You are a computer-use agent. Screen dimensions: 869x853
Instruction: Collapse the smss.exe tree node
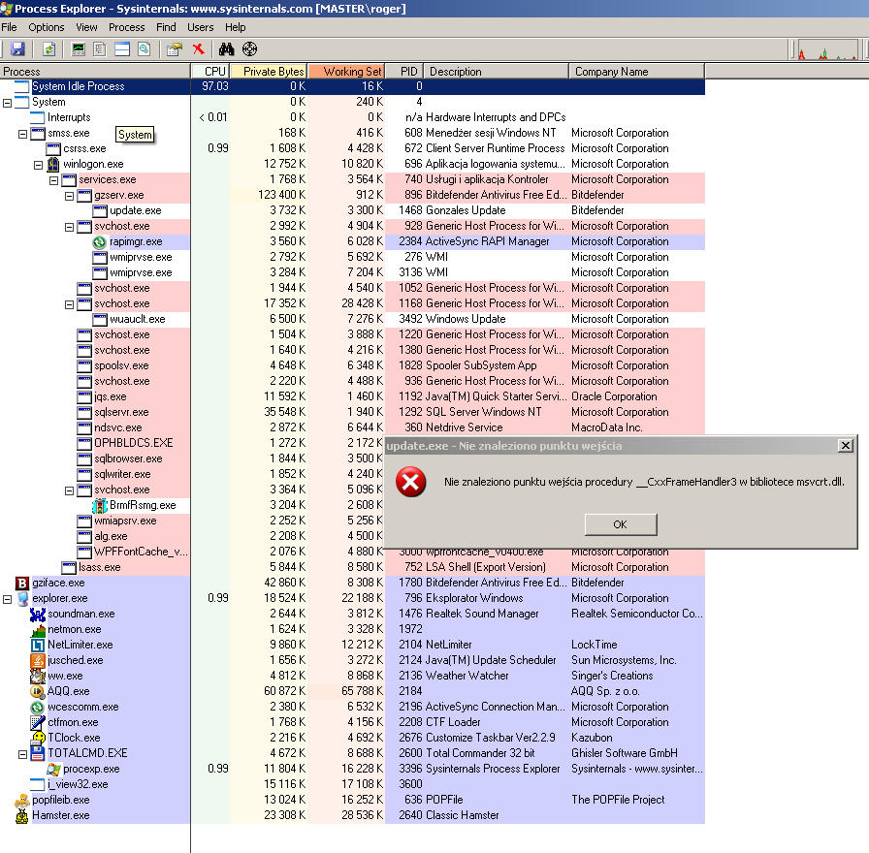(22, 134)
